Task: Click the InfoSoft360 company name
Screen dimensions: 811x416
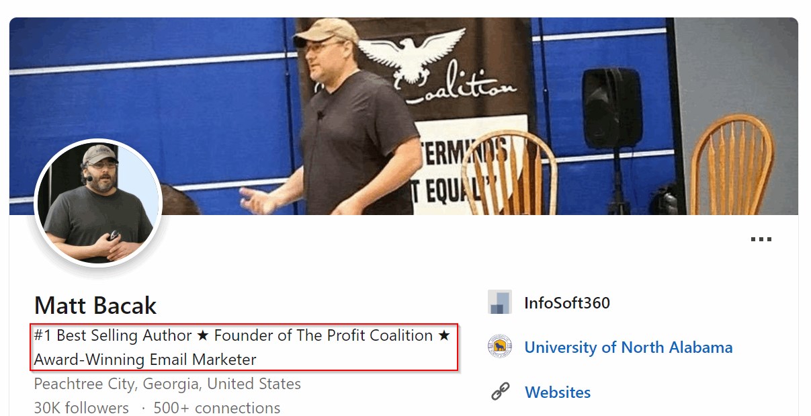Action: (567, 303)
